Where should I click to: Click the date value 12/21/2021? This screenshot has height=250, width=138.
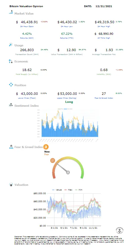pos(104,6)
